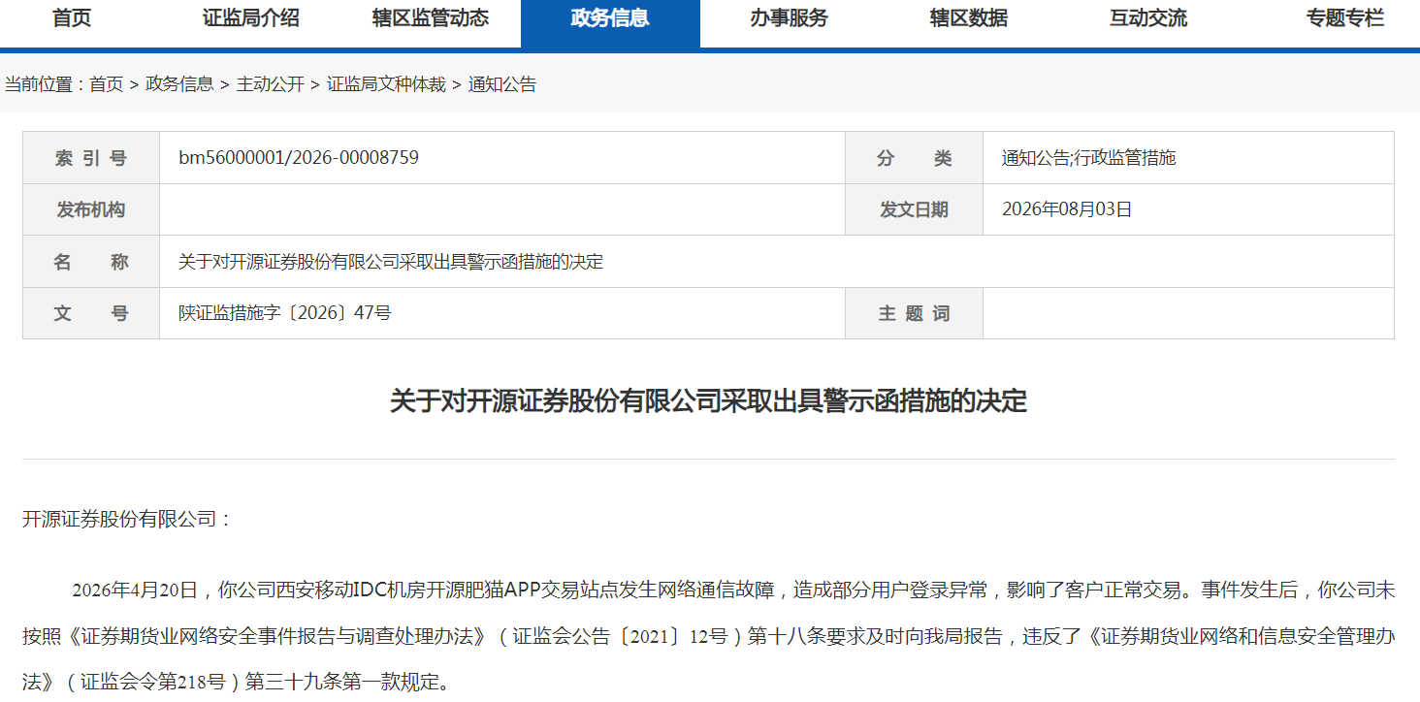
Task: Click the 主题词 label cell
Action: coord(914,313)
